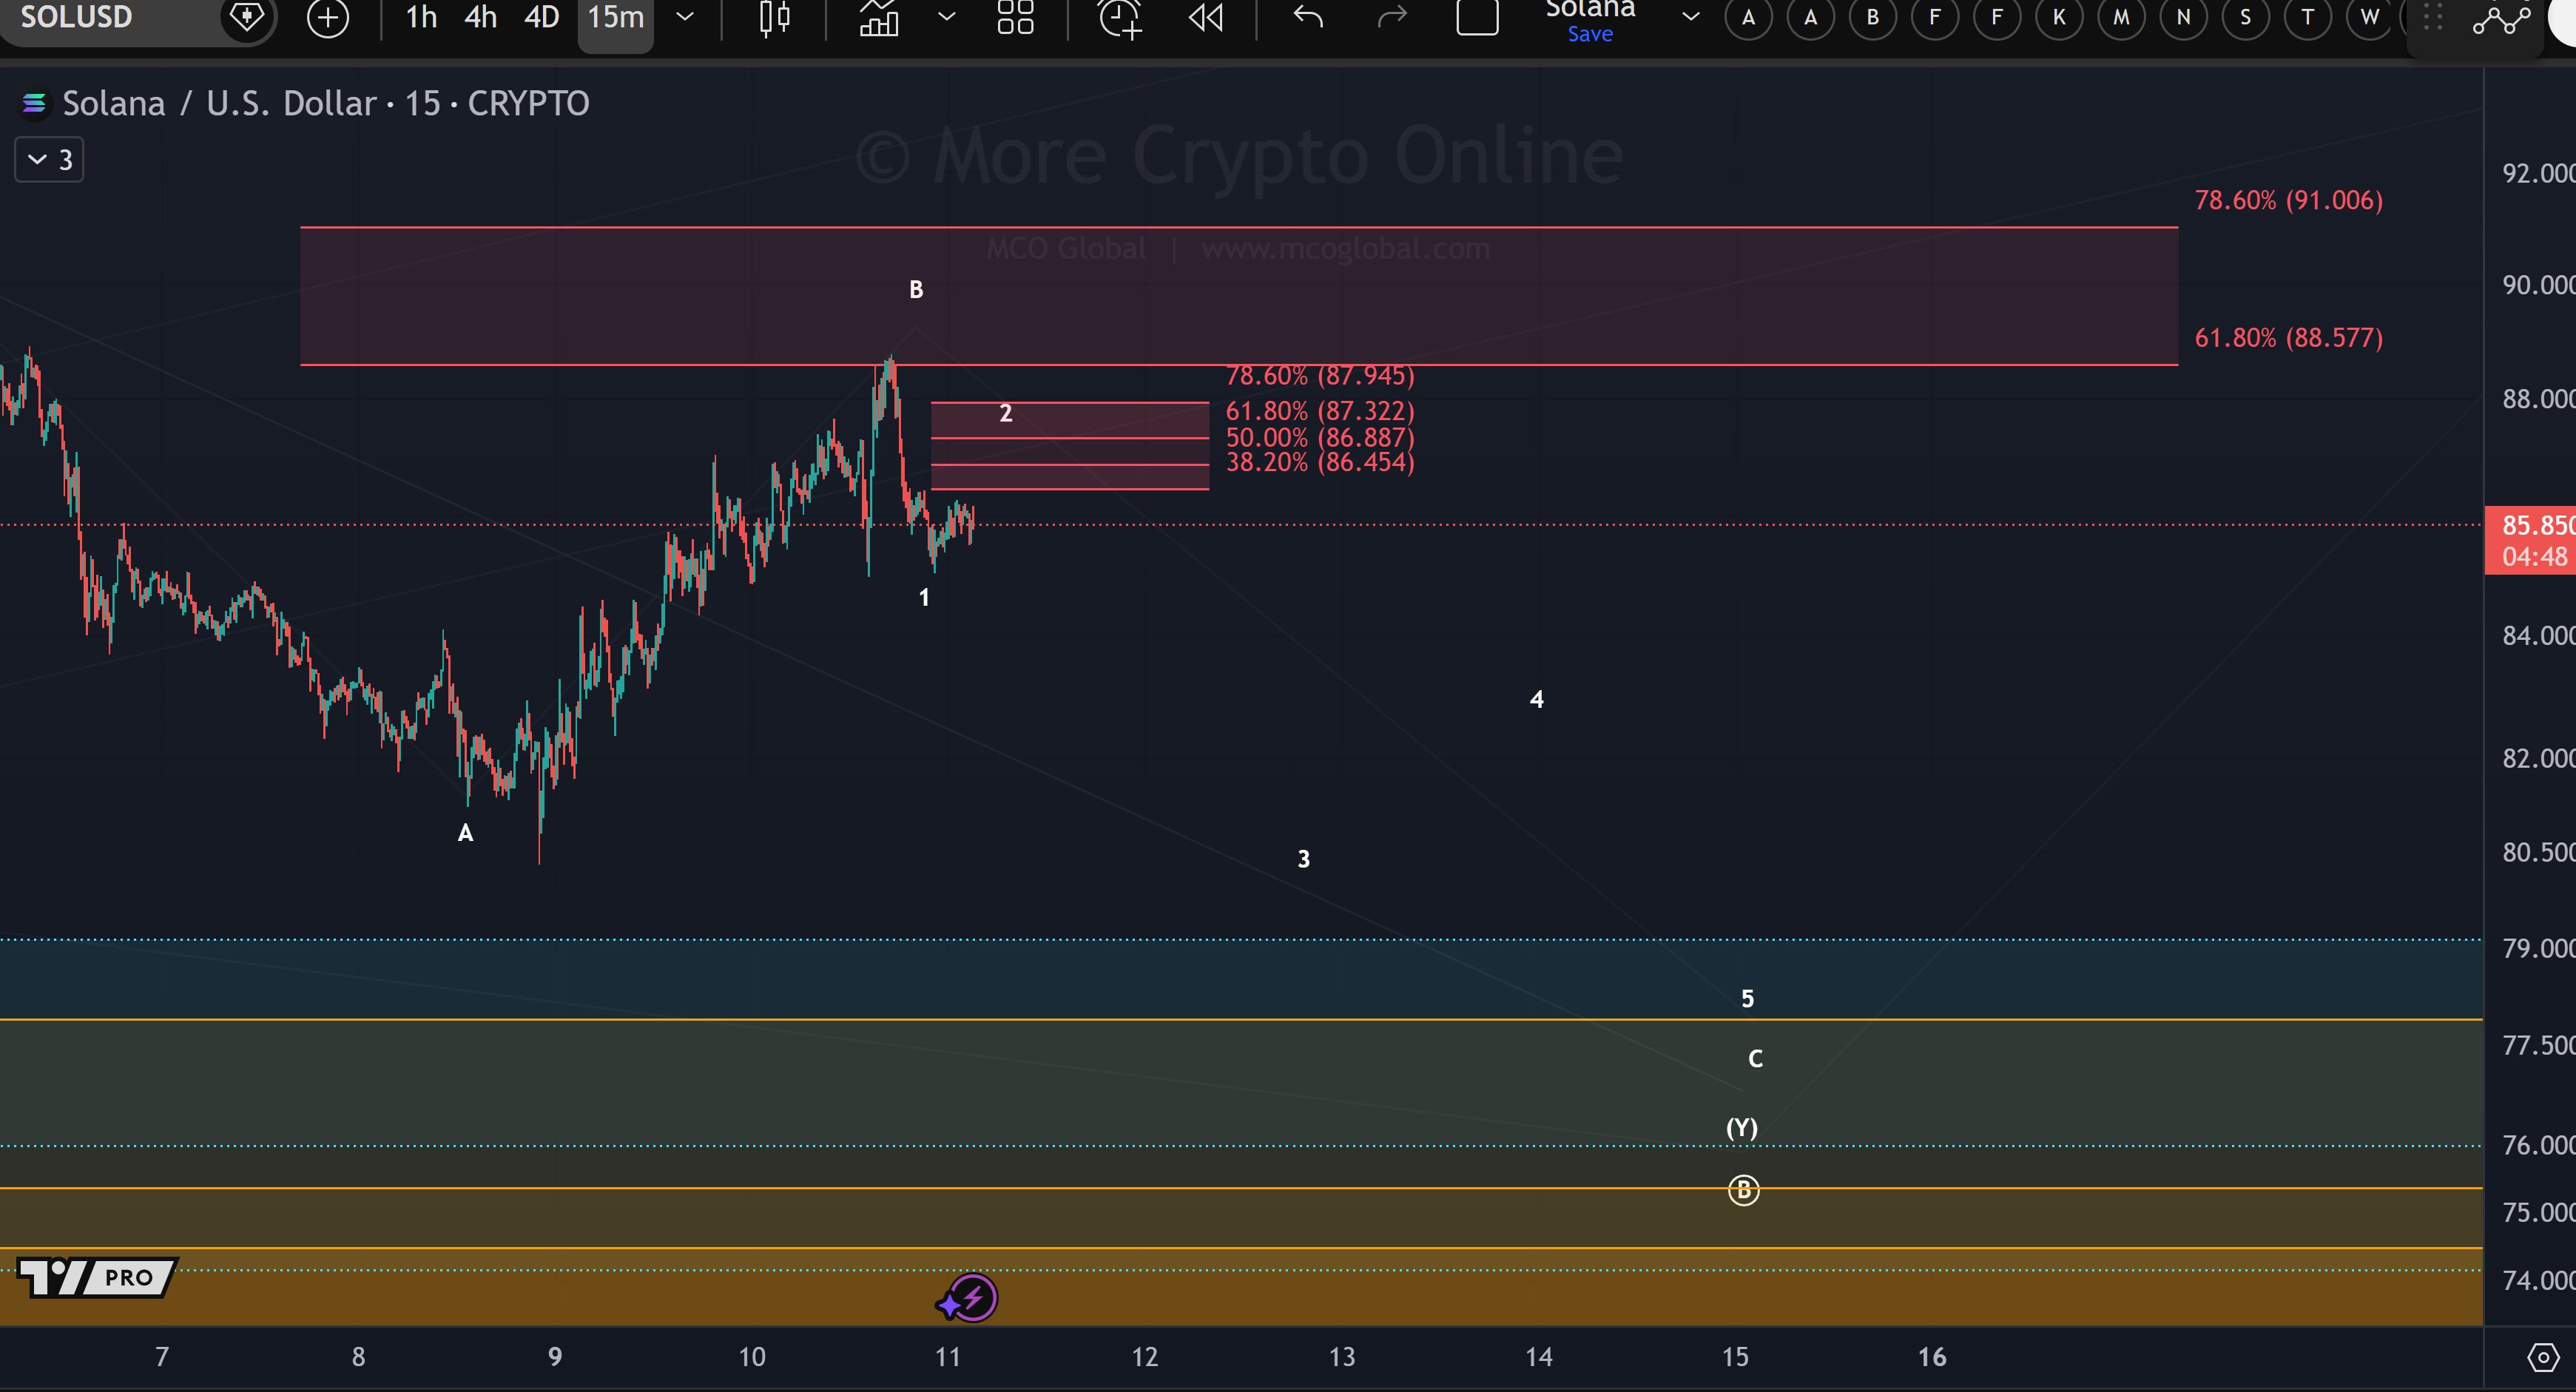This screenshot has width=2576, height=1392.
Task: Collapse the indicator legend showing 3
Action: click(49, 160)
